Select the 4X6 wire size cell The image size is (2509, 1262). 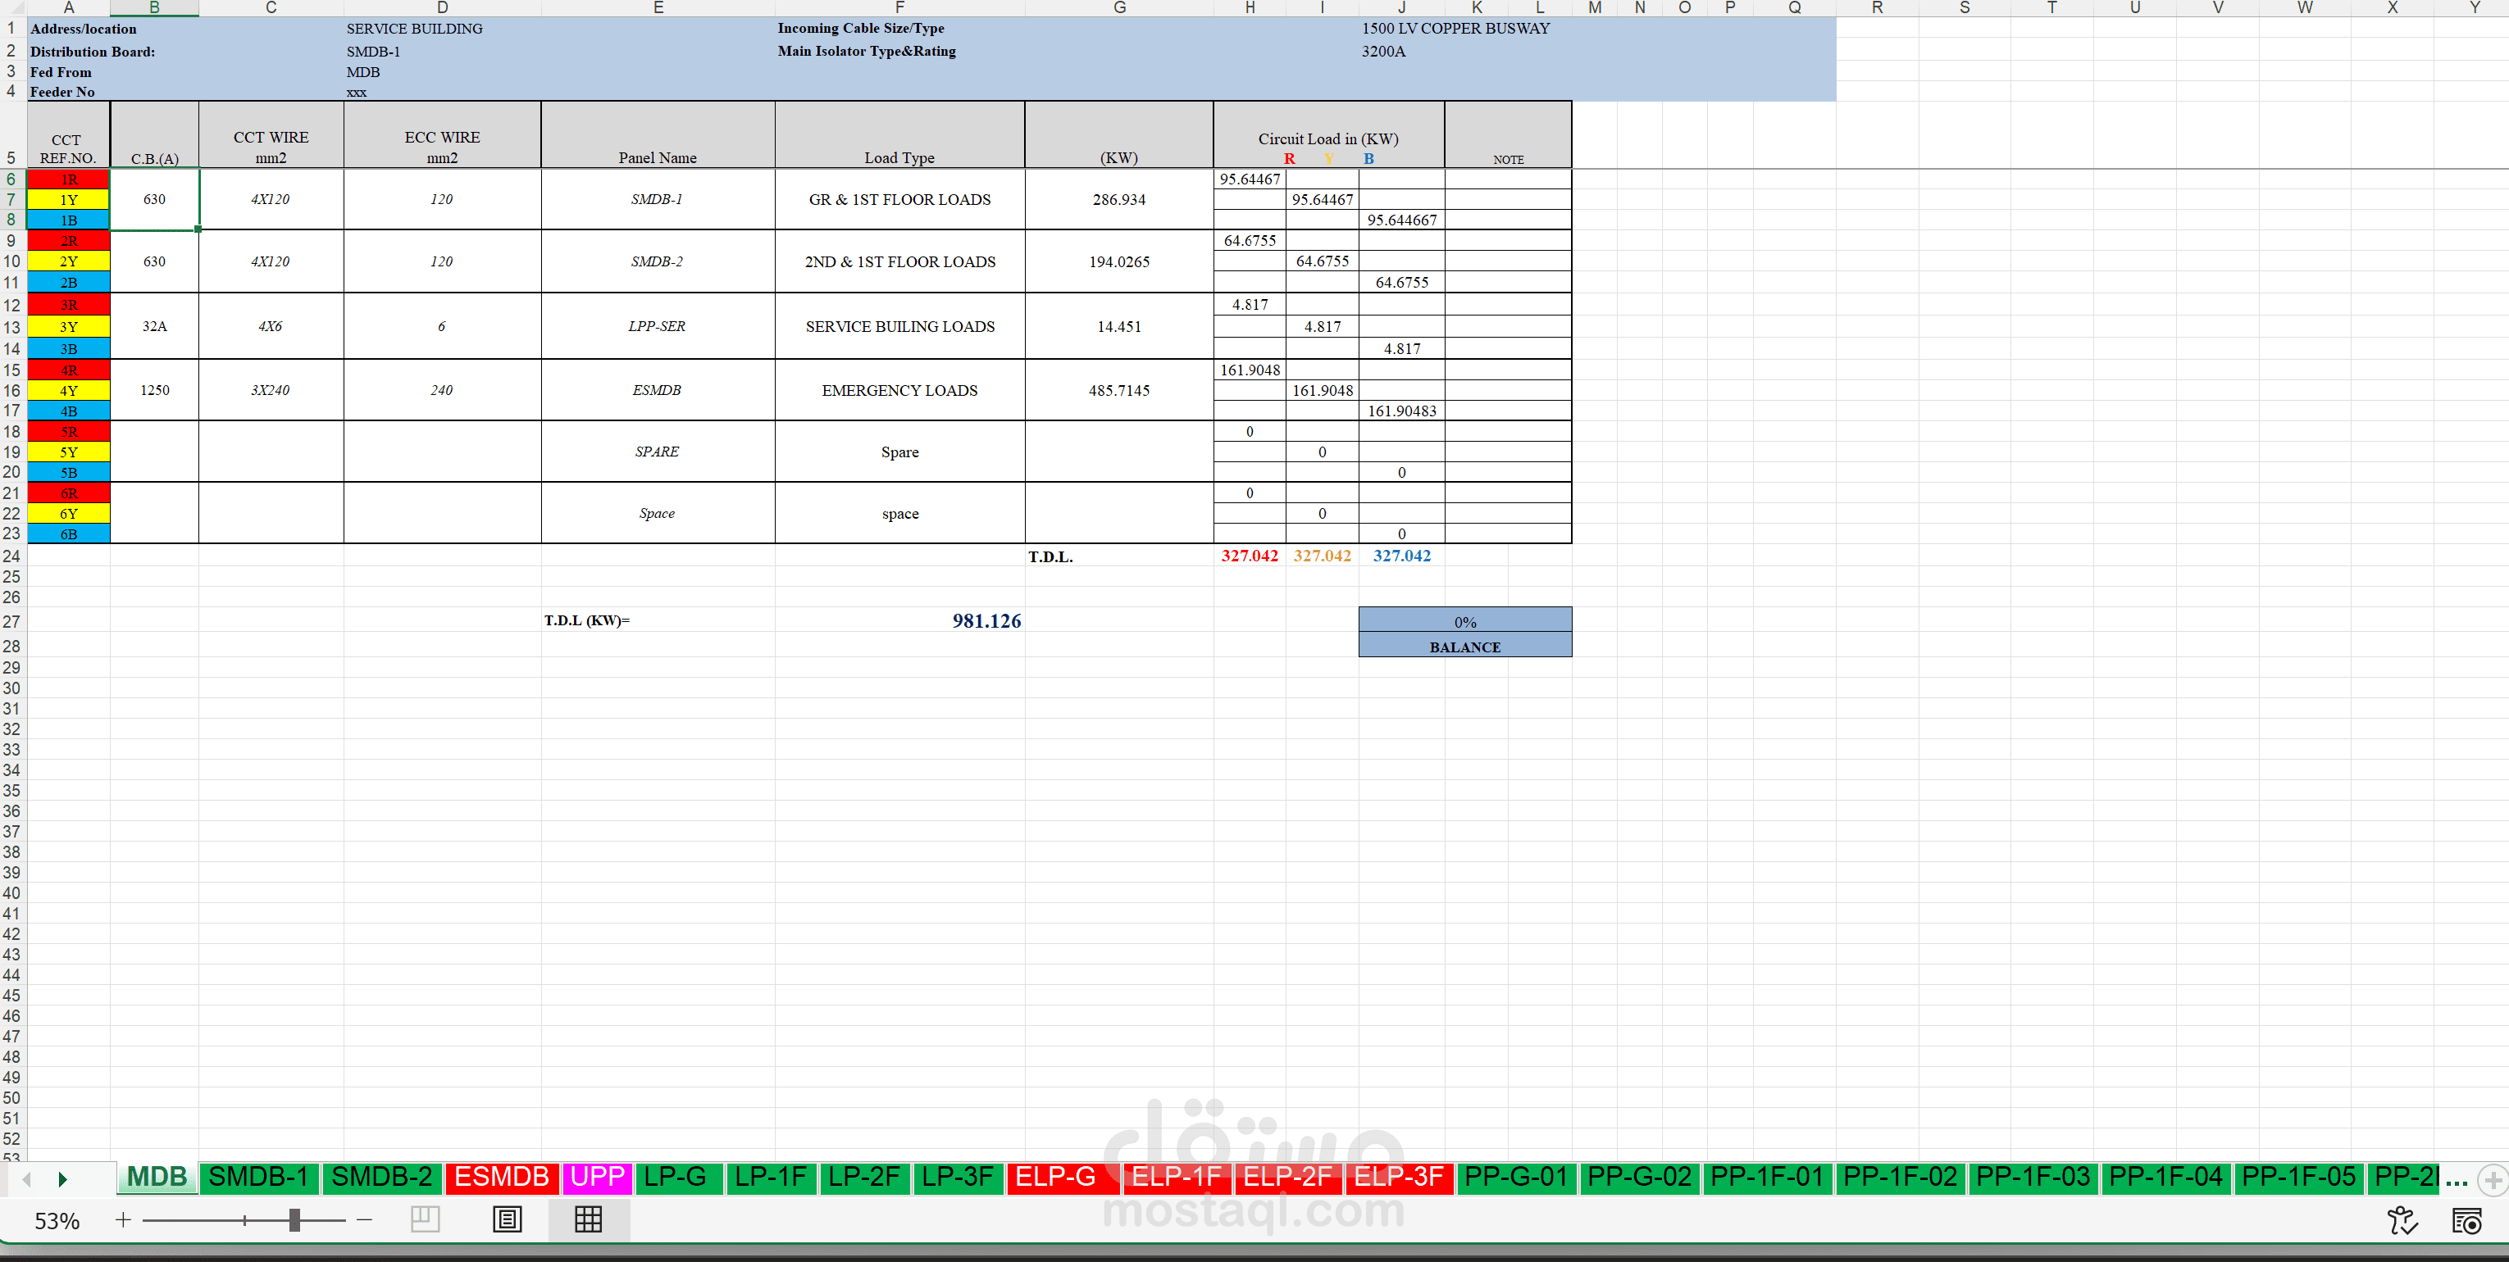[271, 326]
